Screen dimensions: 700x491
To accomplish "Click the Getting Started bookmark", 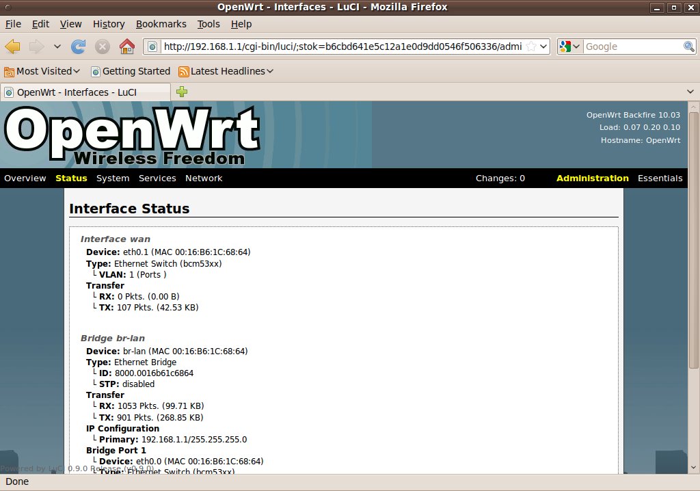I will tap(130, 71).
